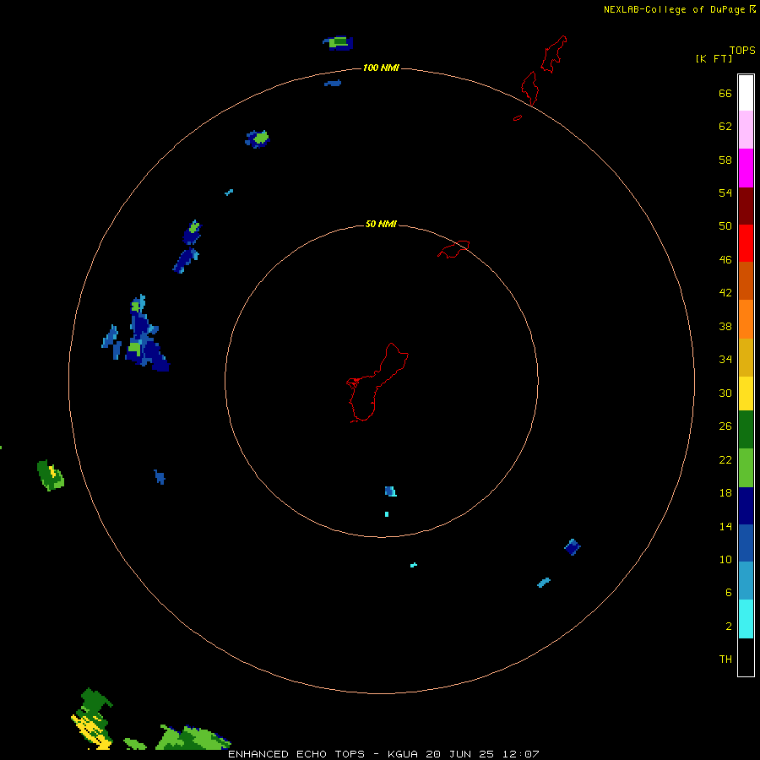This screenshot has width=760, height=760.
Task: Click the green echo cell with yellow core at left edge
Action: pyautogui.click(x=51, y=475)
